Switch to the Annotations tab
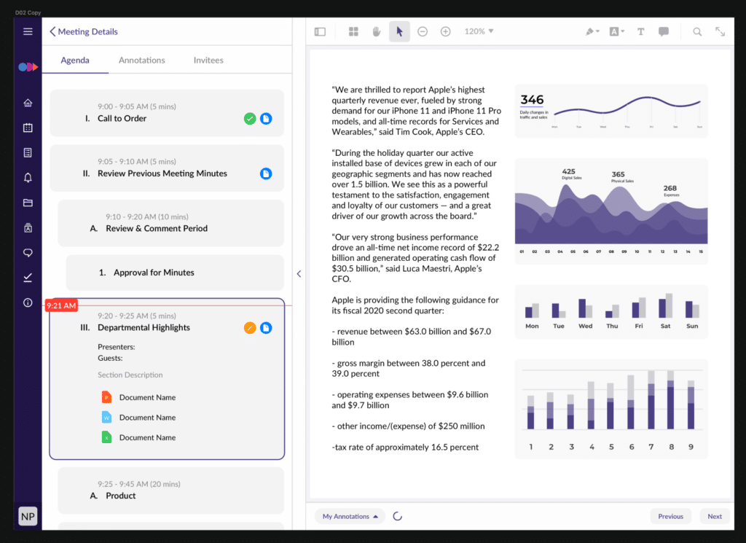The width and height of the screenshot is (746, 543). [141, 60]
